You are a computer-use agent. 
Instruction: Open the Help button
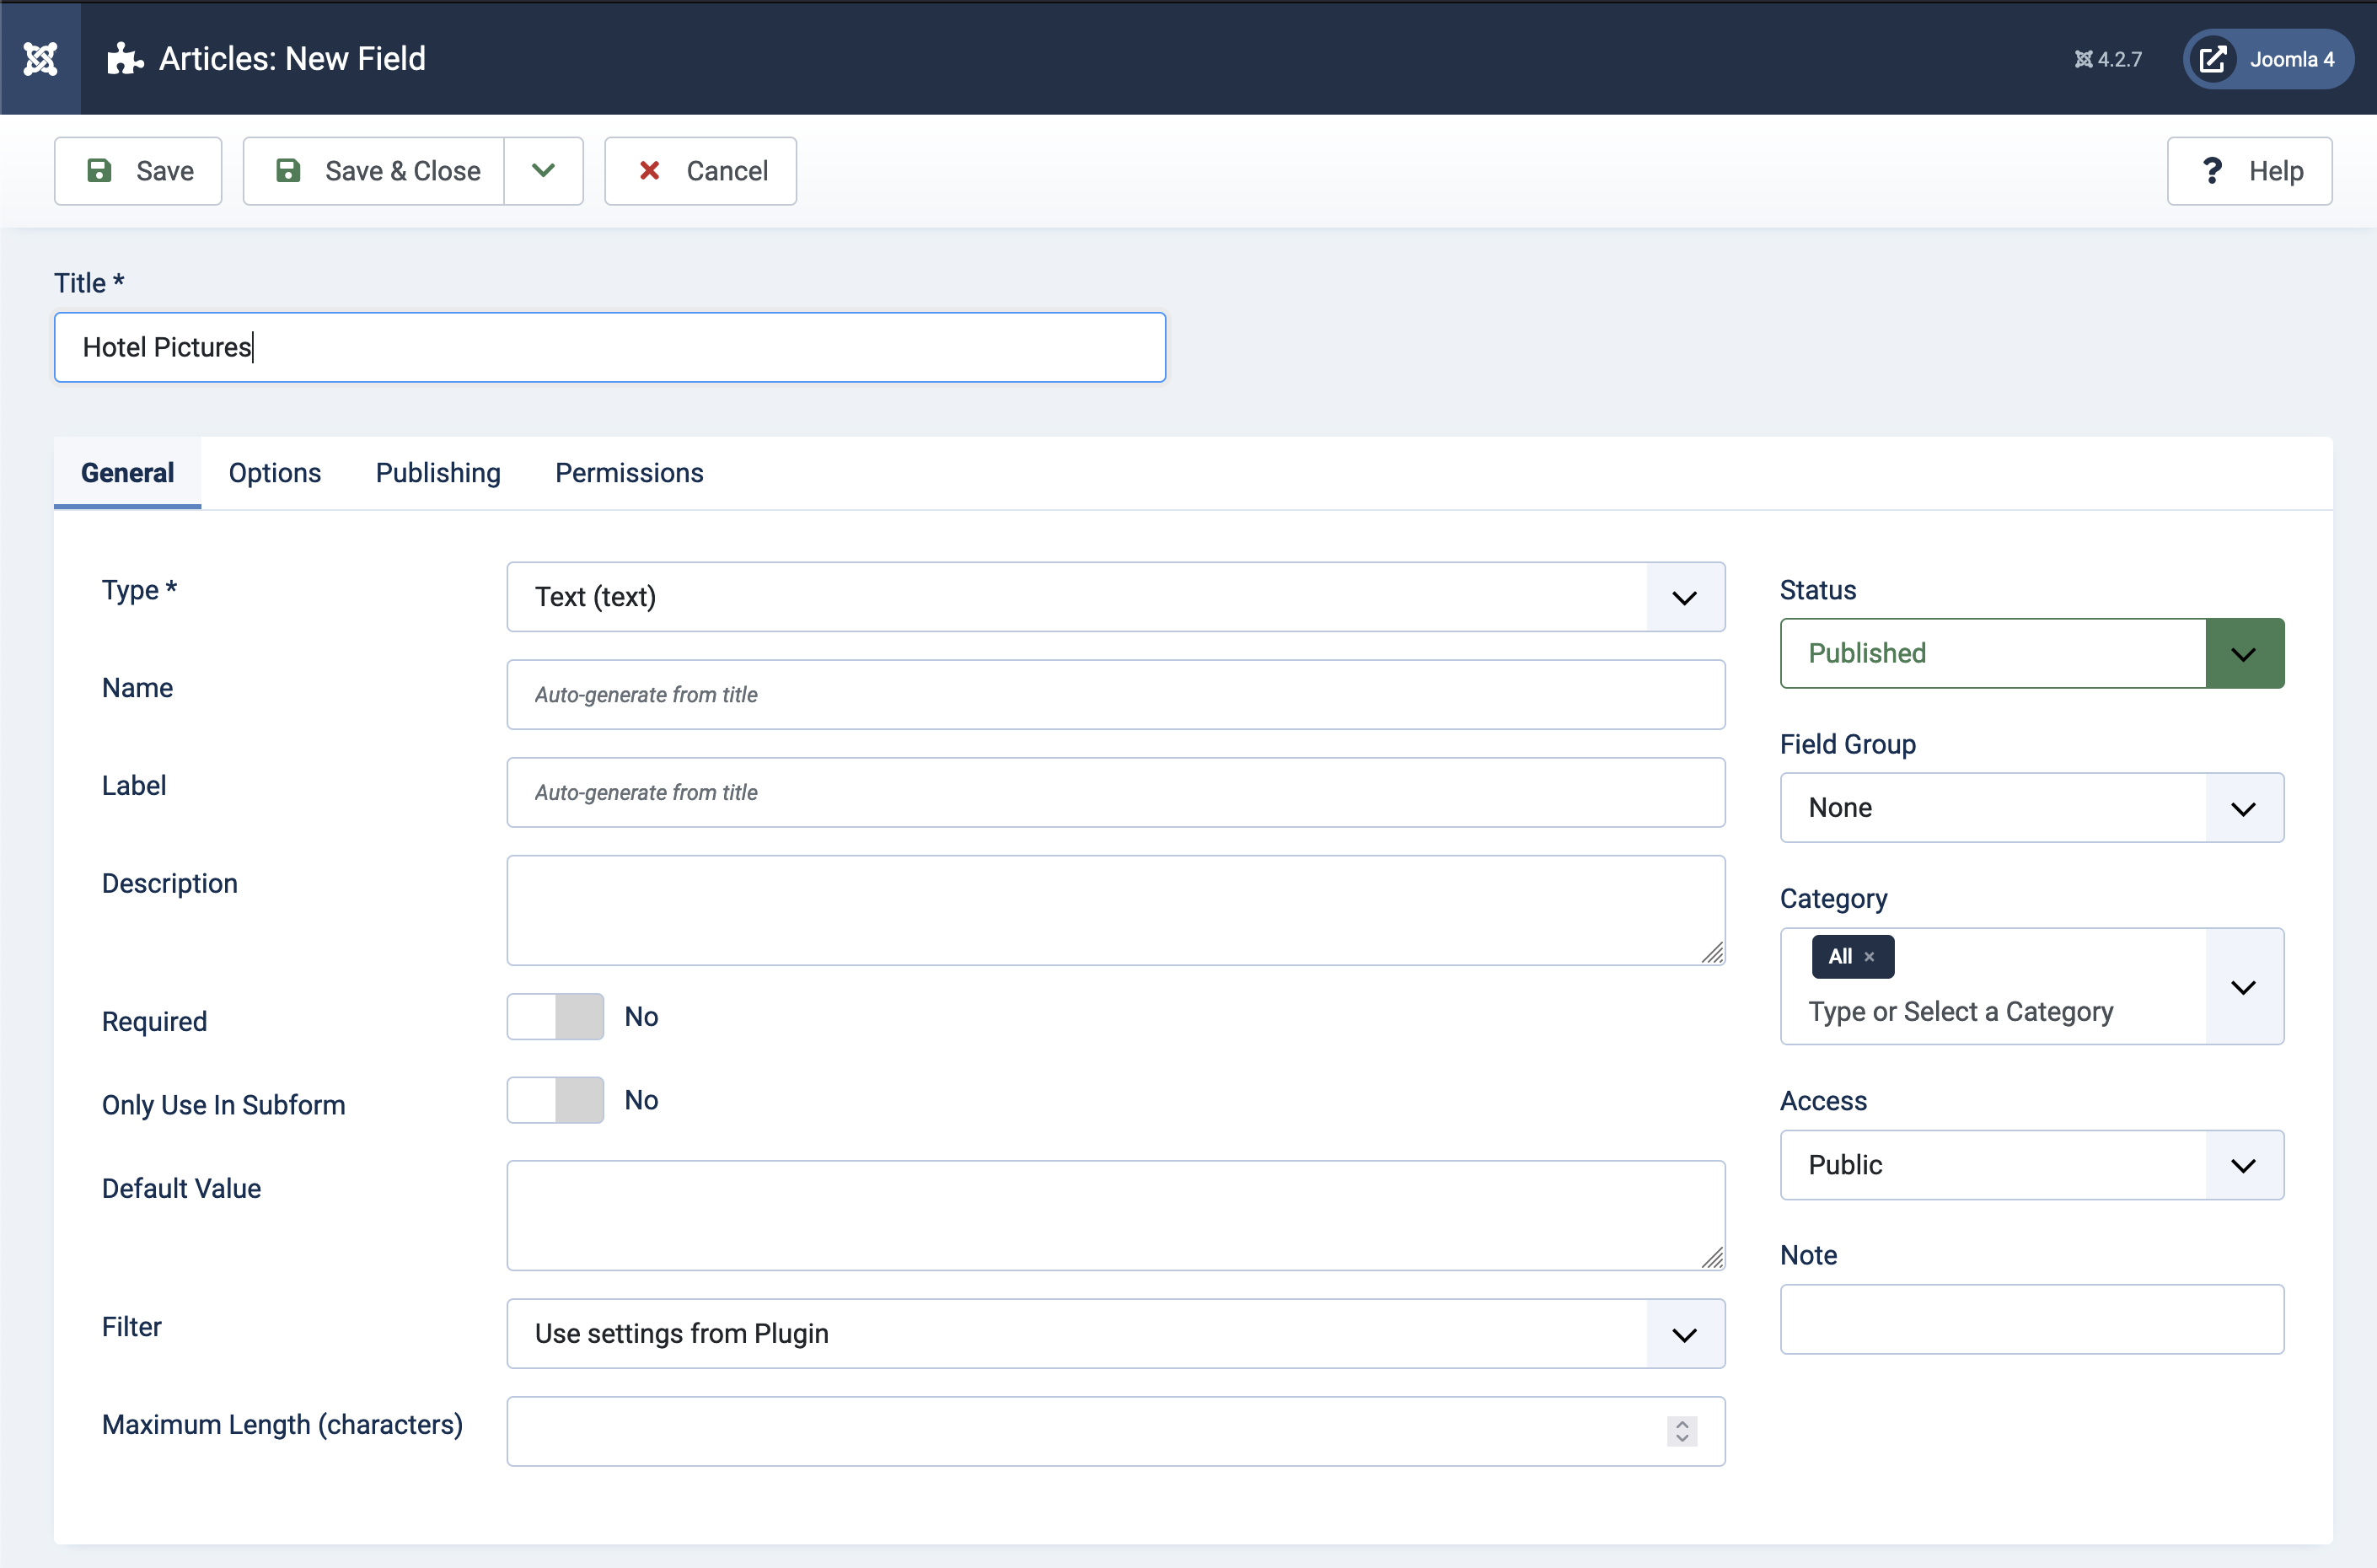point(2249,171)
